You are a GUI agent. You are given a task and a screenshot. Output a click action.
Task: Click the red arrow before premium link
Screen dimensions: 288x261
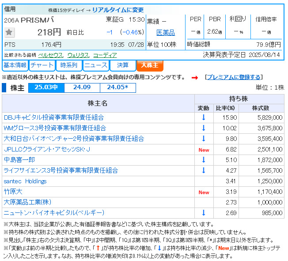pos(195,78)
